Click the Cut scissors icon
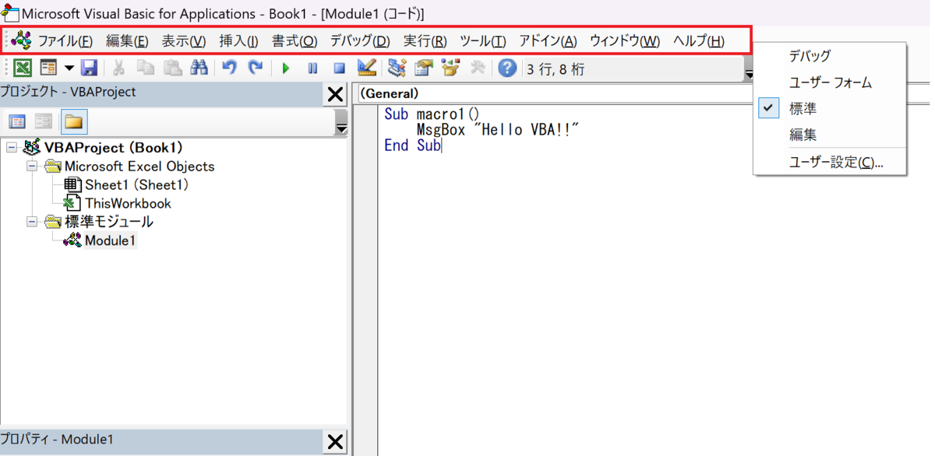Viewport: 935px width, 456px height. [118, 68]
